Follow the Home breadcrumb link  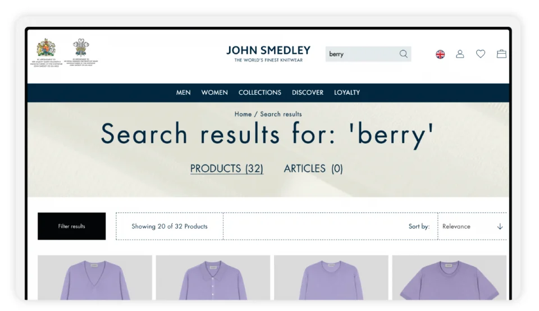(x=243, y=114)
